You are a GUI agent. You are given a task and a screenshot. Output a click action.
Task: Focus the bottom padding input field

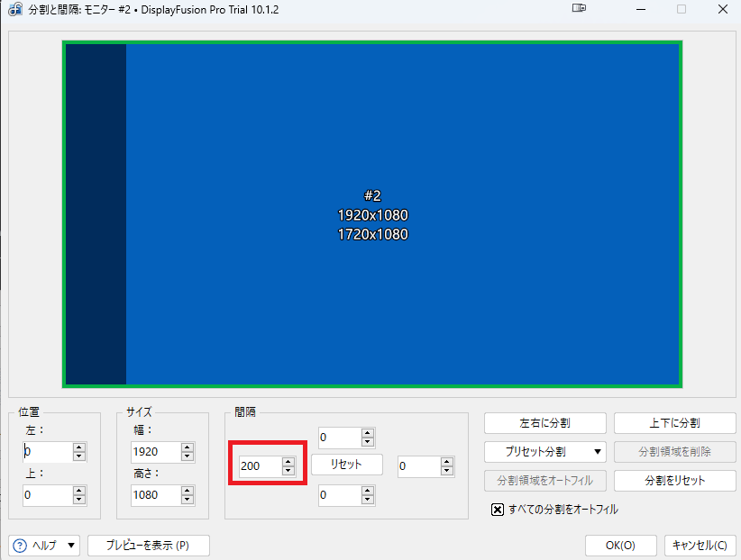coord(340,495)
